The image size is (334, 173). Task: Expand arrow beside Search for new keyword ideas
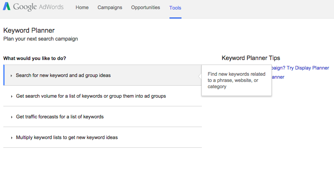pyautogui.click(x=11, y=76)
